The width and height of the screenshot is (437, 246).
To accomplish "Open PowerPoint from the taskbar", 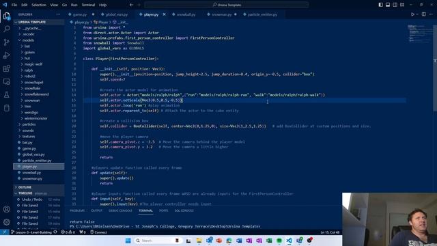I will tap(219, 241).
